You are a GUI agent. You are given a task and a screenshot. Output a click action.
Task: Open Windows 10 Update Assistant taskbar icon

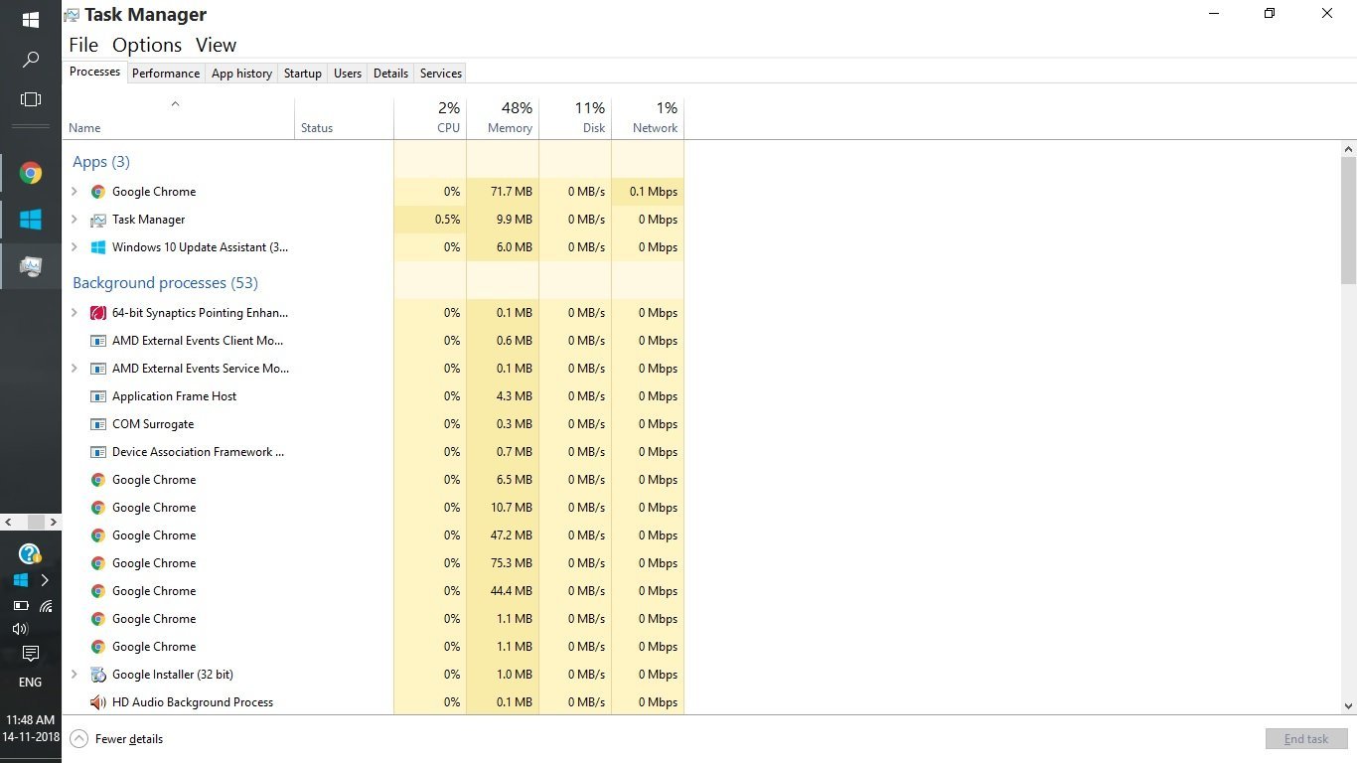(x=31, y=220)
